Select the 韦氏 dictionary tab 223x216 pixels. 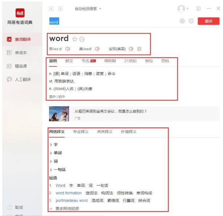coord(85,61)
